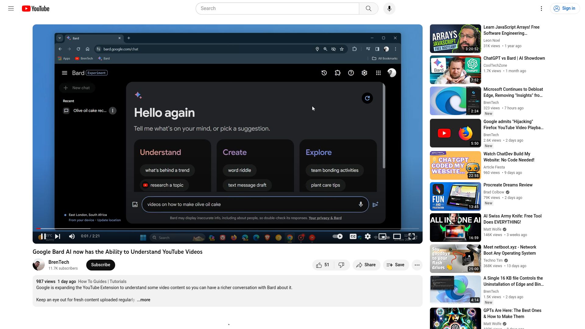585x329 pixels.
Task: Toggle the autoplay switch in player
Action: tap(337, 236)
